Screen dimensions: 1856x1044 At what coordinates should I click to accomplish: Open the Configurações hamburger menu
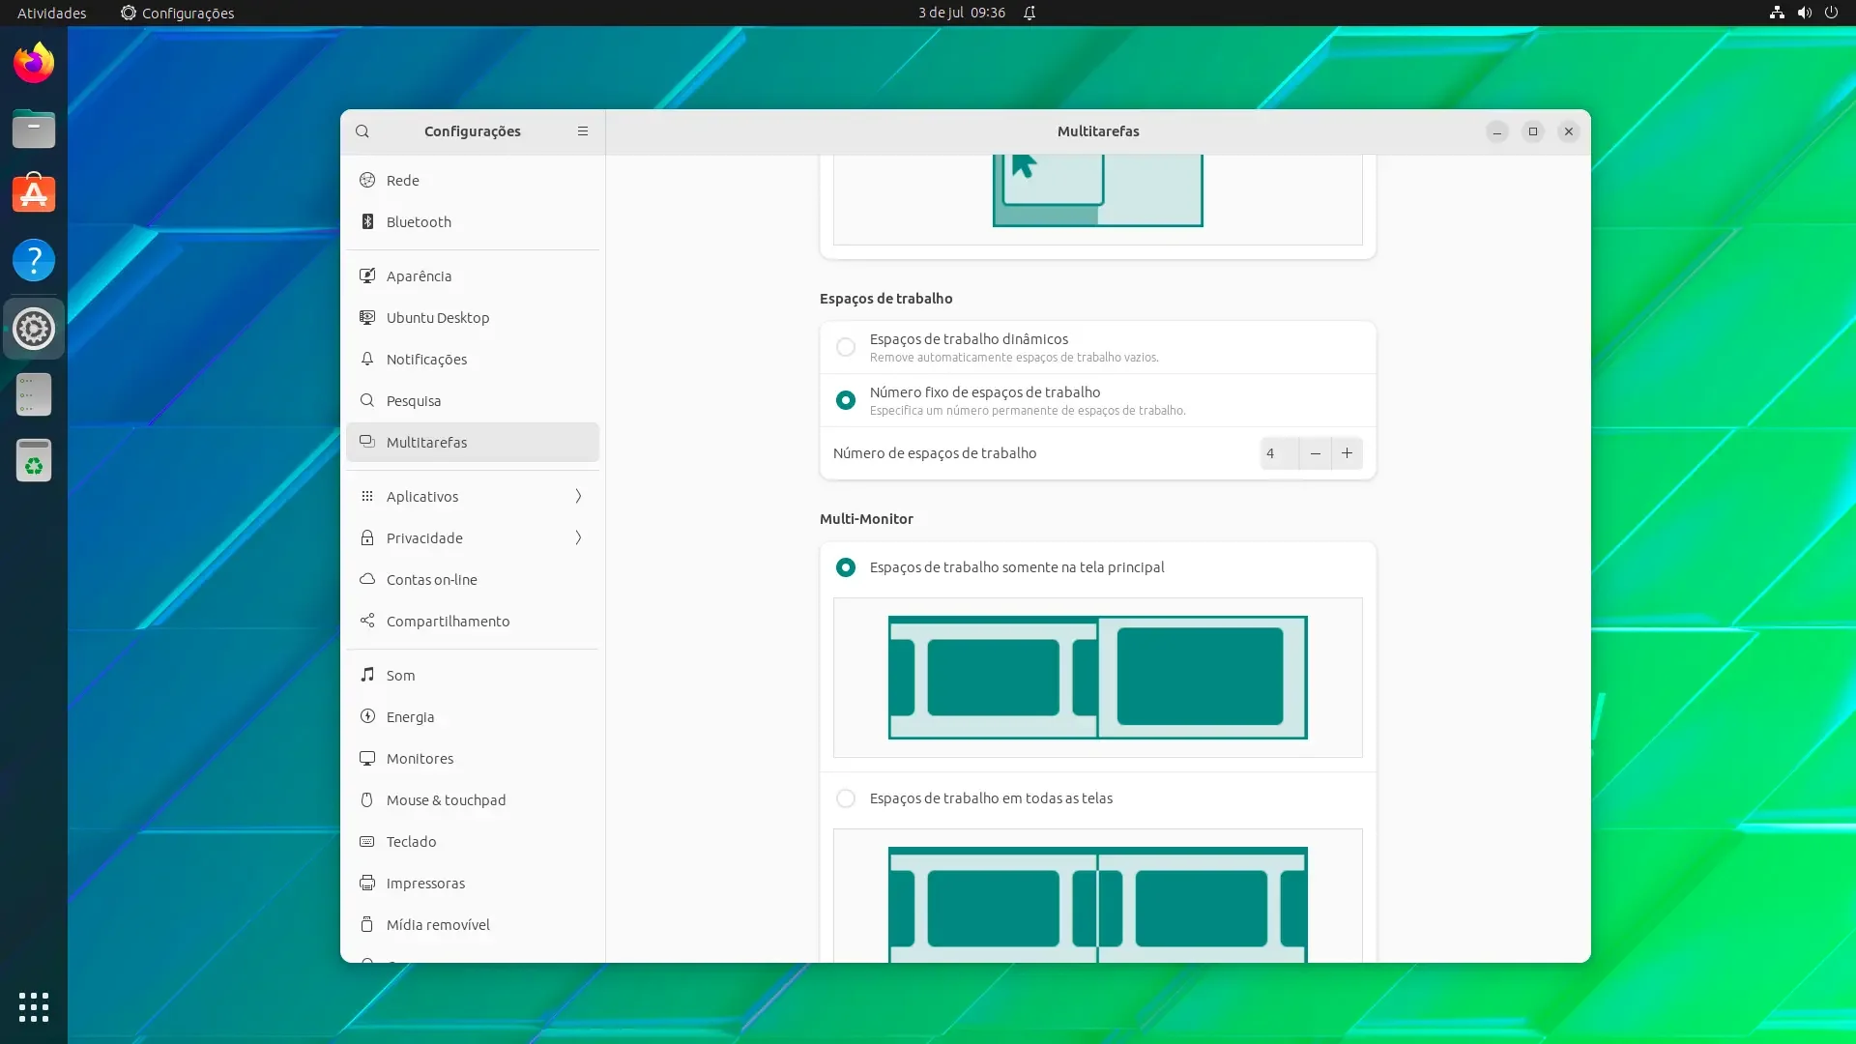pos(582,131)
